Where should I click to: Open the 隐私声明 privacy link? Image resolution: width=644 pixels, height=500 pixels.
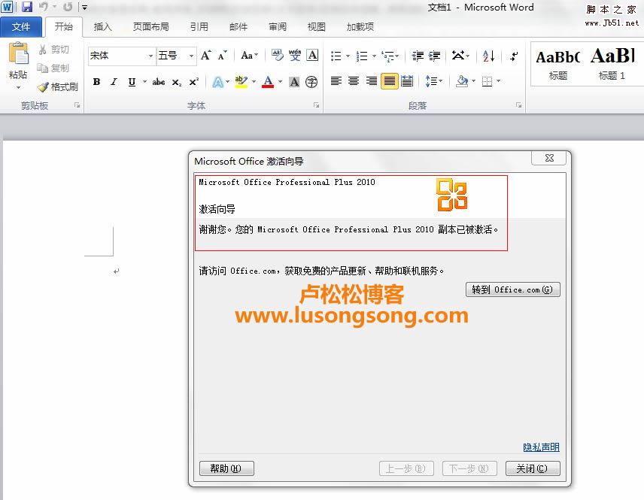(x=540, y=447)
